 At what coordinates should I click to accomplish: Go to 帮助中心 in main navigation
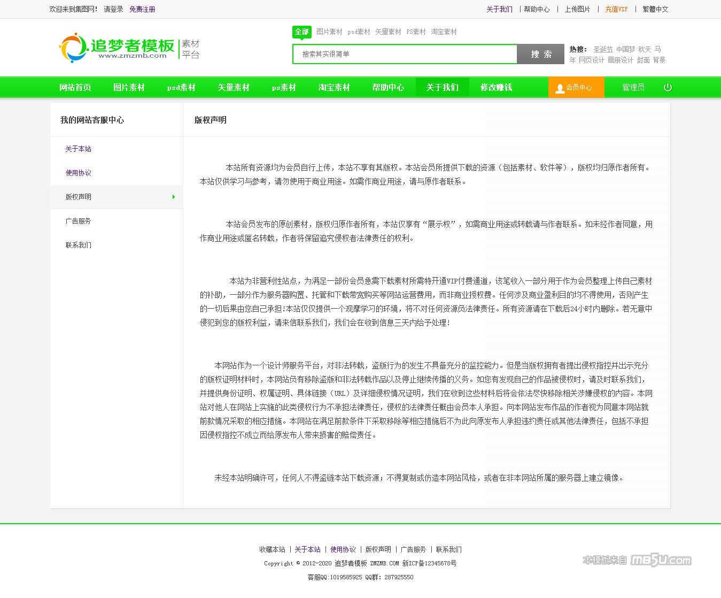coord(388,87)
